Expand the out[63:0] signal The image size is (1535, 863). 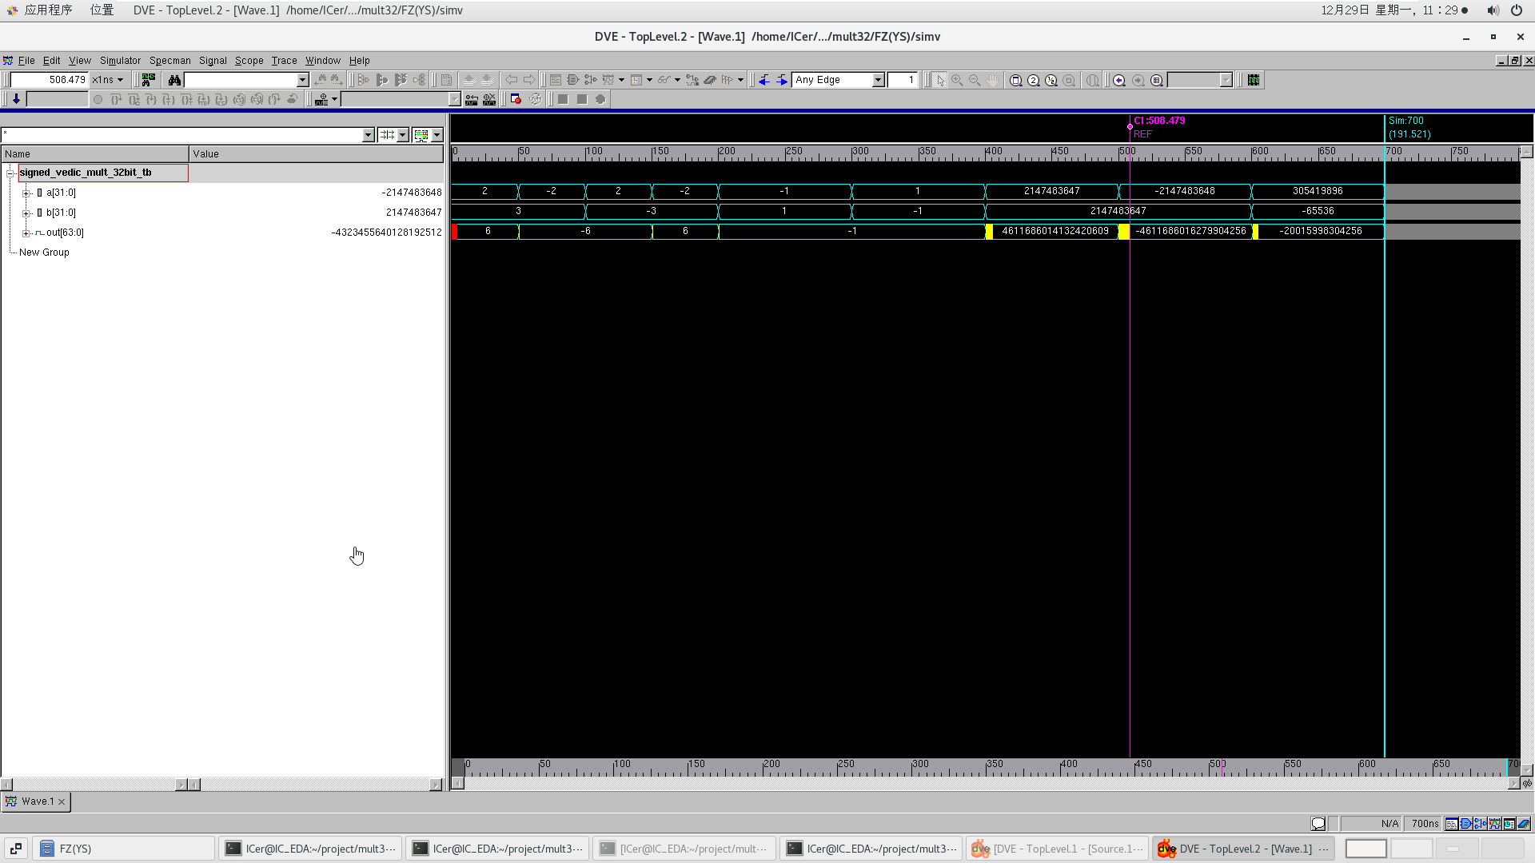(x=26, y=232)
